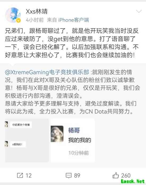Like the post with thumbs-up icon

click(x=115, y=175)
